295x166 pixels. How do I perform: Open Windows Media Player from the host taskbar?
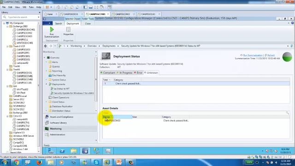click(x=61, y=162)
